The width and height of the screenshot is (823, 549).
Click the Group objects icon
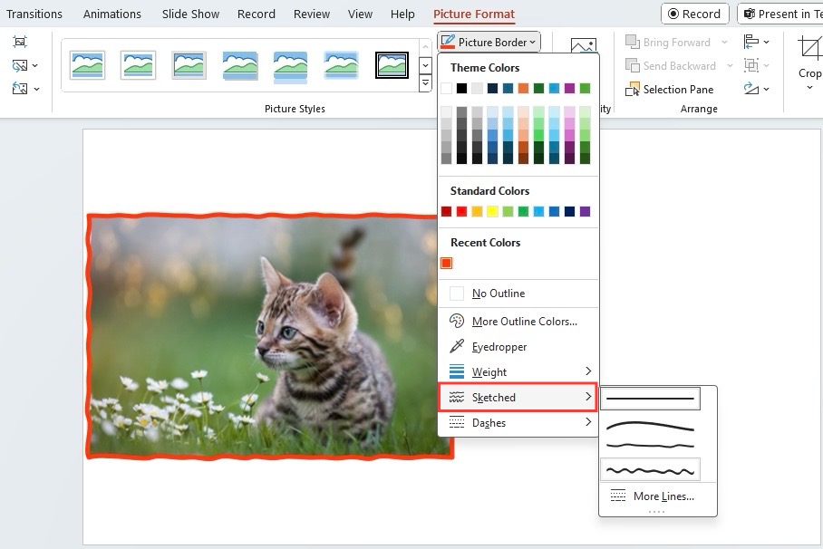point(751,65)
